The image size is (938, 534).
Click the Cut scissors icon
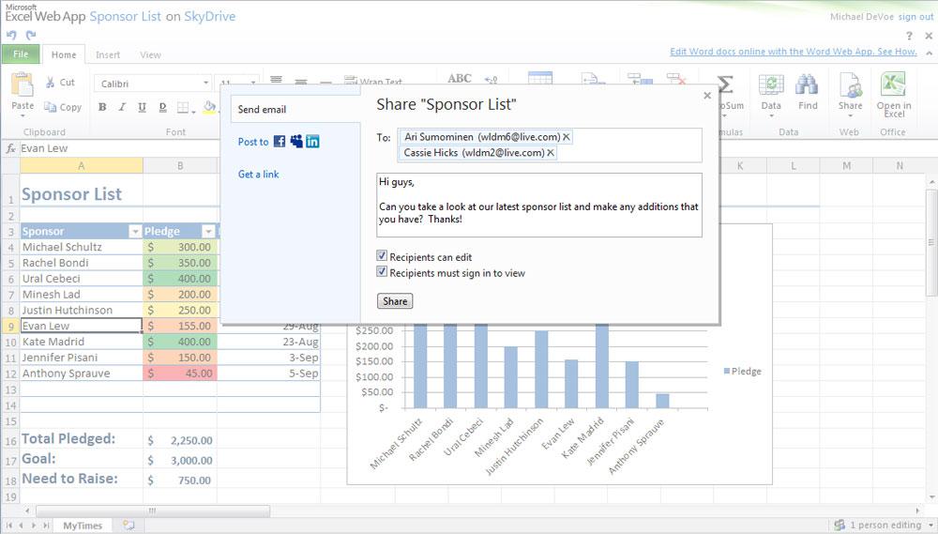pyautogui.click(x=51, y=83)
